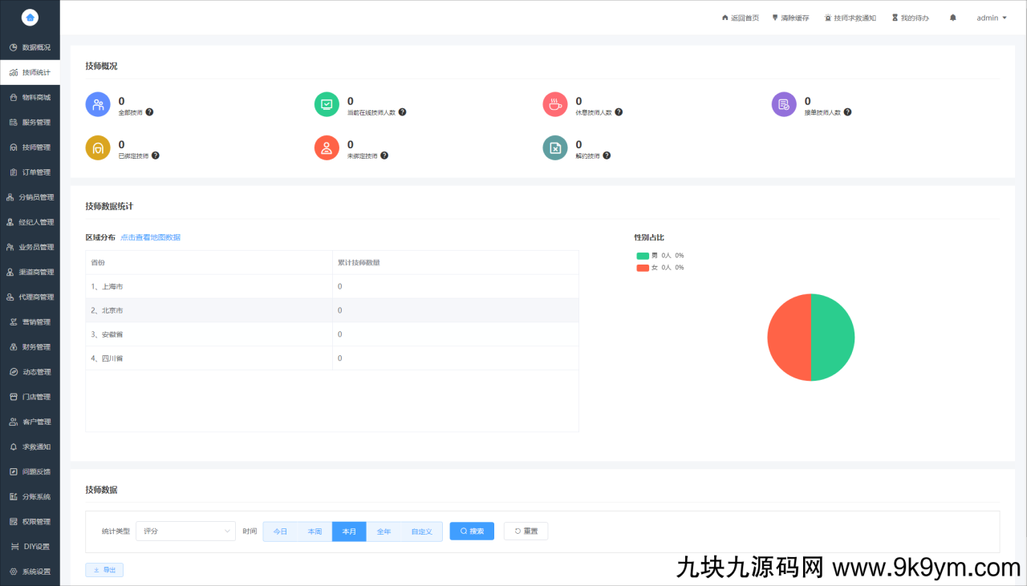1027x586 pixels.
Task: Open 动态管理 in the sidebar
Action: click(x=30, y=372)
